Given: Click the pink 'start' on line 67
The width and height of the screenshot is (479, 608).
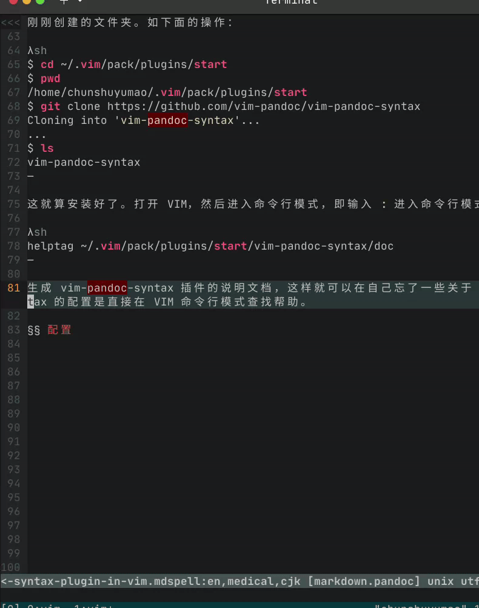Looking at the screenshot, I should pos(290,92).
